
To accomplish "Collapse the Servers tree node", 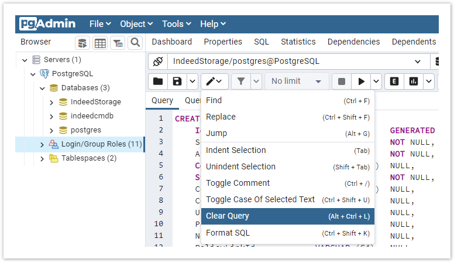I will pyautogui.click(x=25, y=60).
